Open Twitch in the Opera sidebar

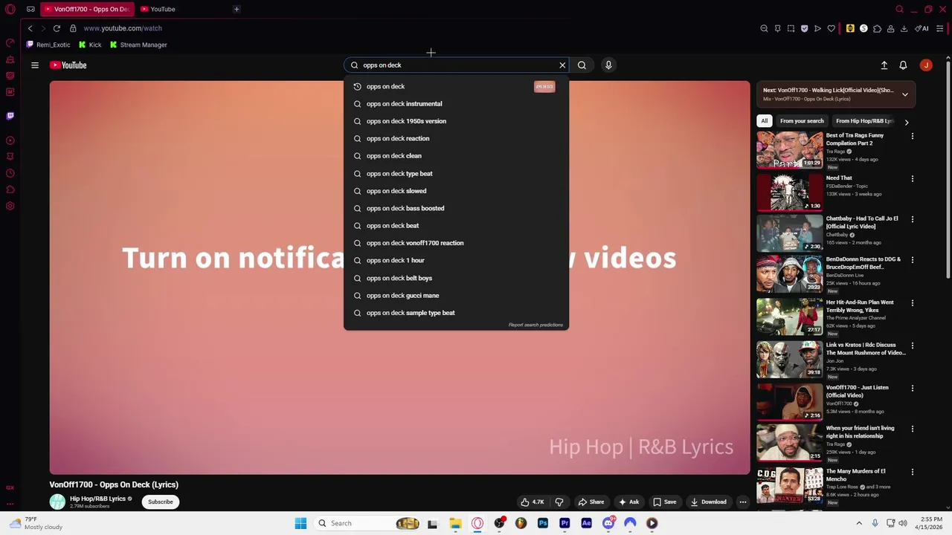click(10, 116)
